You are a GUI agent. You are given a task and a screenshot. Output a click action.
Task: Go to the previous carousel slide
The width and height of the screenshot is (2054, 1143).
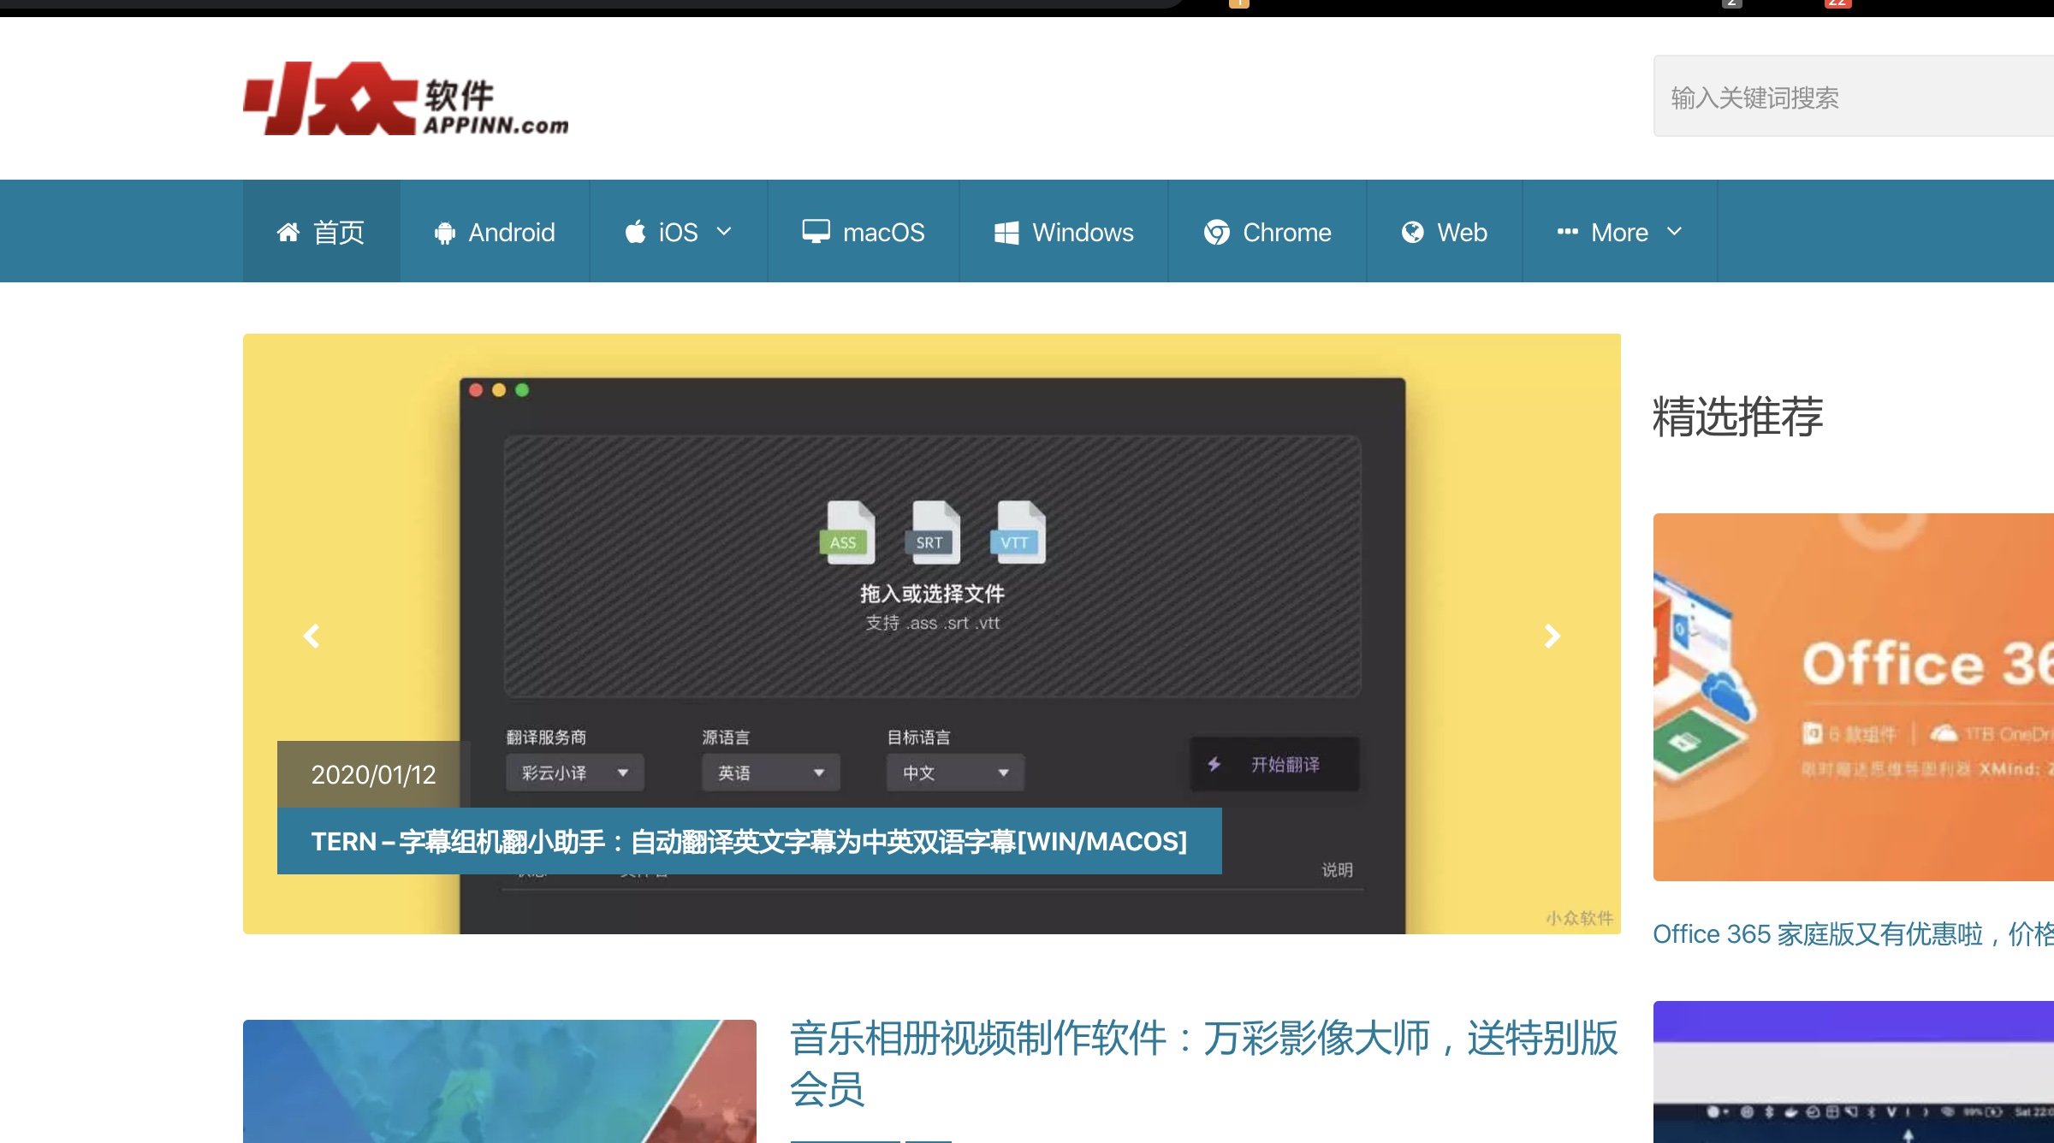point(311,637)
